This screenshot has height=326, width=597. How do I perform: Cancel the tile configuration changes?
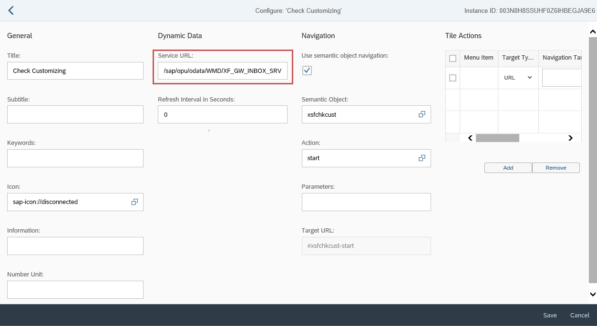[579, 315]
